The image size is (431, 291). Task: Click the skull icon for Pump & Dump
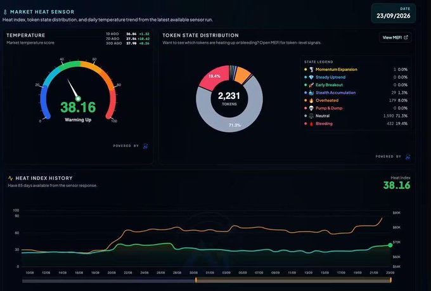click(x=311, y=108)
